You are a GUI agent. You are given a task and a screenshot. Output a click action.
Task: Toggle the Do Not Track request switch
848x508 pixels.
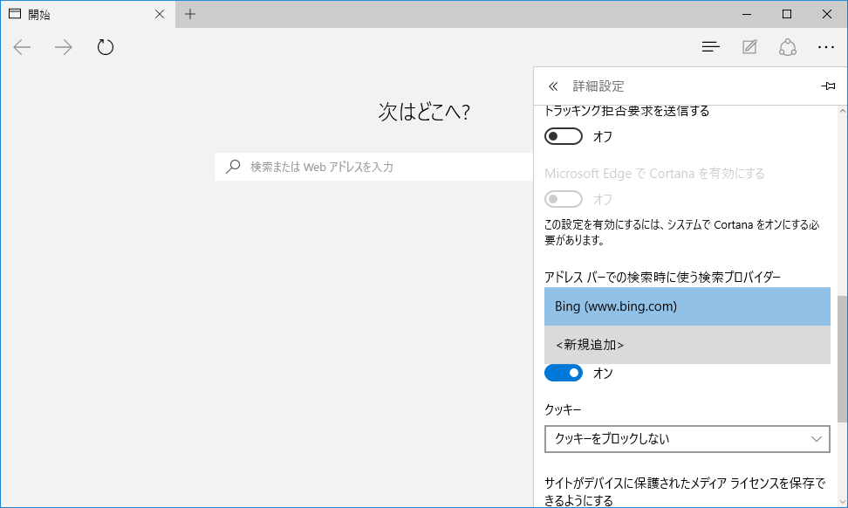(x=563, y=136)
